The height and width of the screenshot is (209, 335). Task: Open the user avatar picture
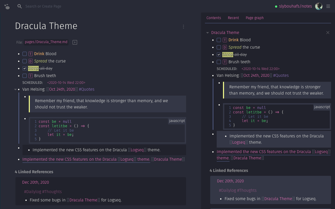319,6
